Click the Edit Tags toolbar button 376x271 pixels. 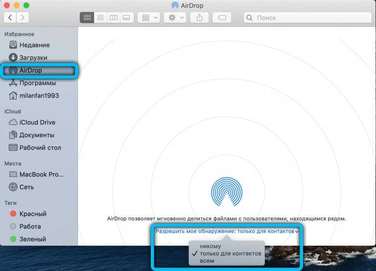tap(222, 18)
